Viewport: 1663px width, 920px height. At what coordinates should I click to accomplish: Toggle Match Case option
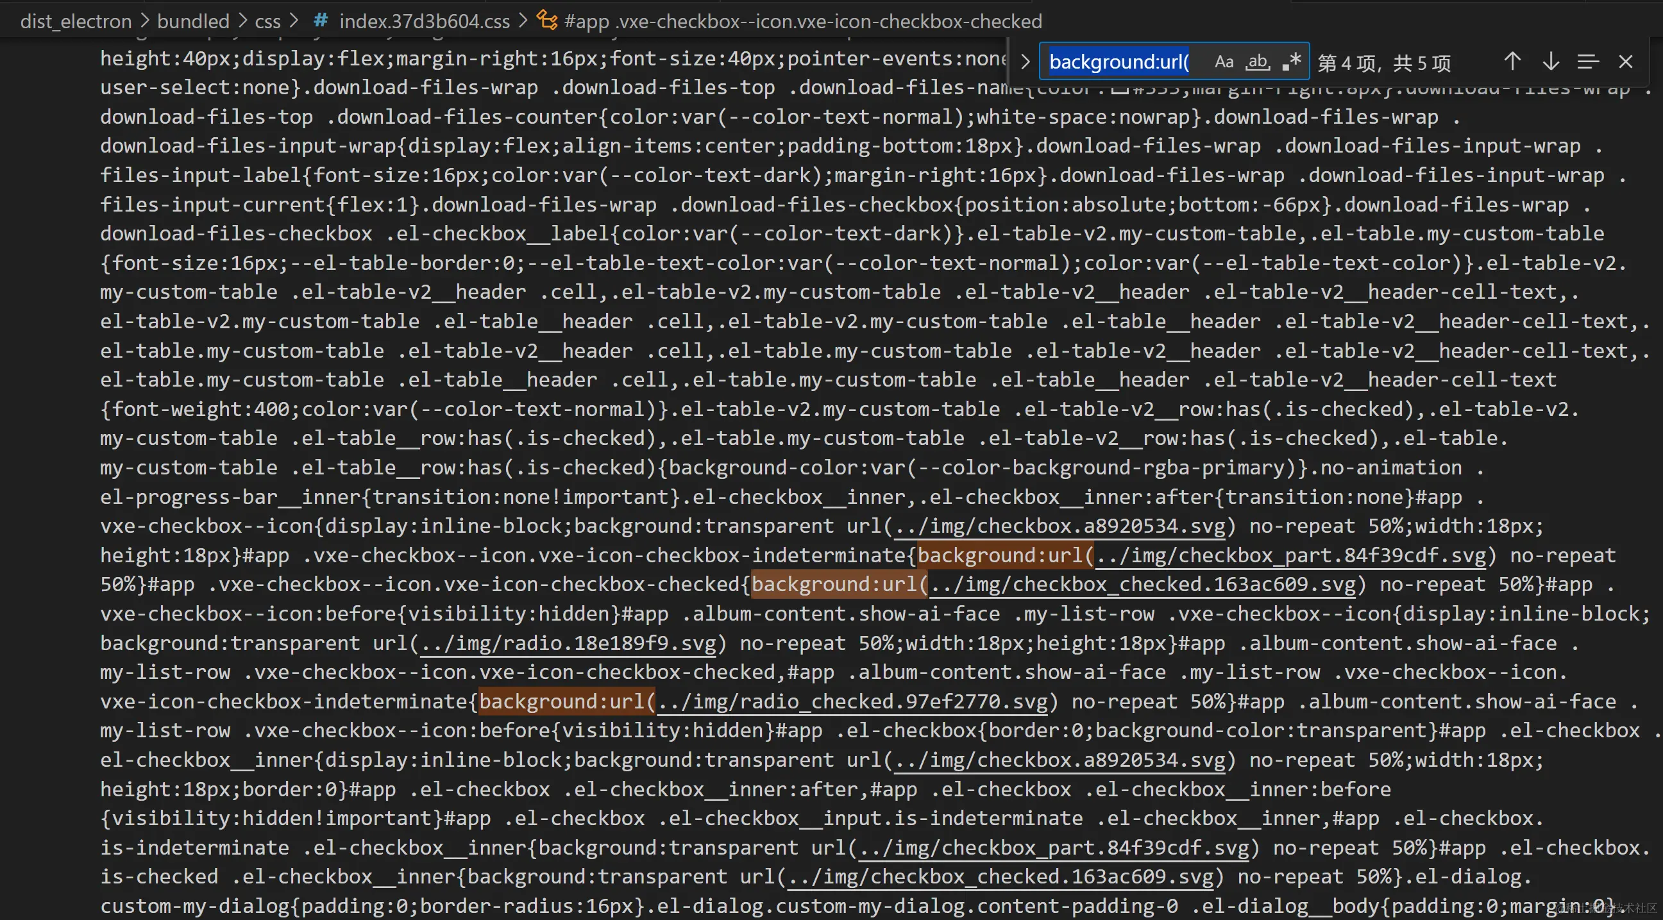coord(1224,62)
